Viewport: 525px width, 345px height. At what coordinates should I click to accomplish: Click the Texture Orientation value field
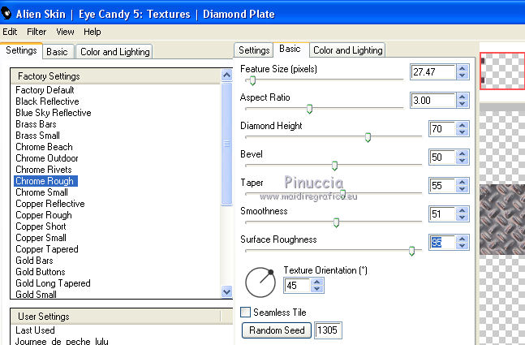(x=297, y=286)
